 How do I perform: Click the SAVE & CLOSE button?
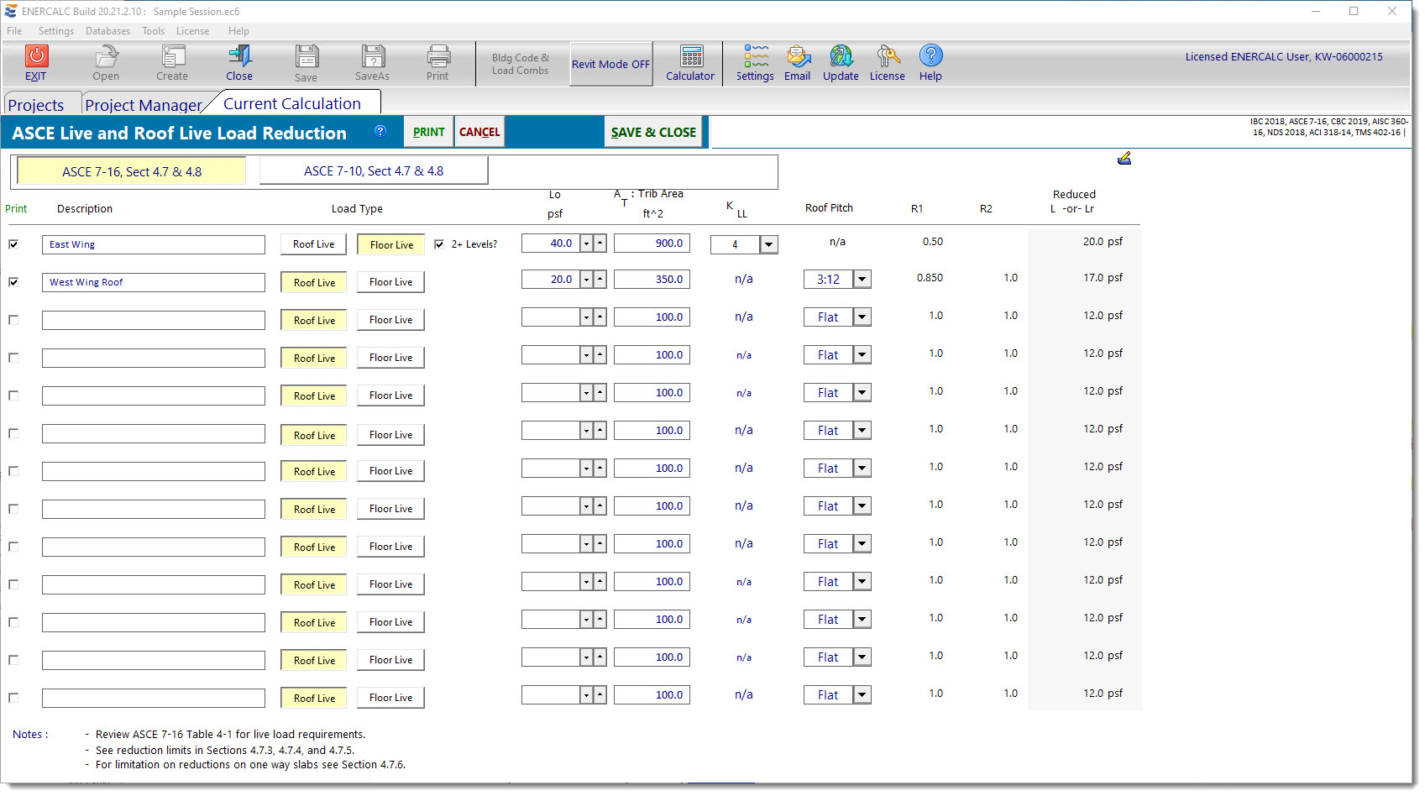click(652, 132)
